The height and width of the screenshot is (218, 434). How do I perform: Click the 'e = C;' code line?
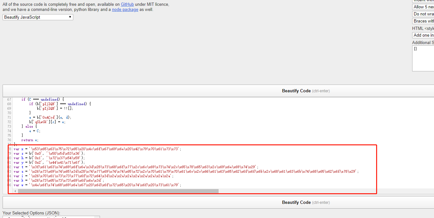[35, 131]
